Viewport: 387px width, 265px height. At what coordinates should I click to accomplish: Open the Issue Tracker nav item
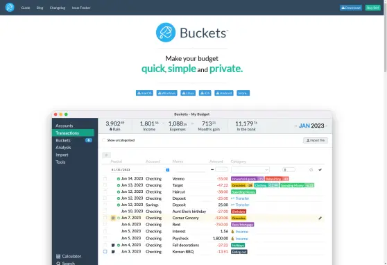coord(81,8)
